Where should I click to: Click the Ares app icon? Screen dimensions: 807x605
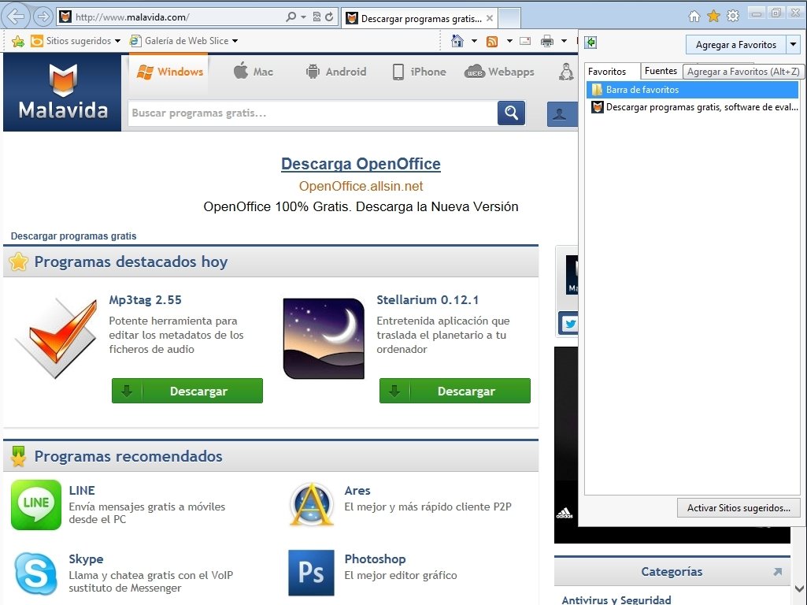(311, 505)
